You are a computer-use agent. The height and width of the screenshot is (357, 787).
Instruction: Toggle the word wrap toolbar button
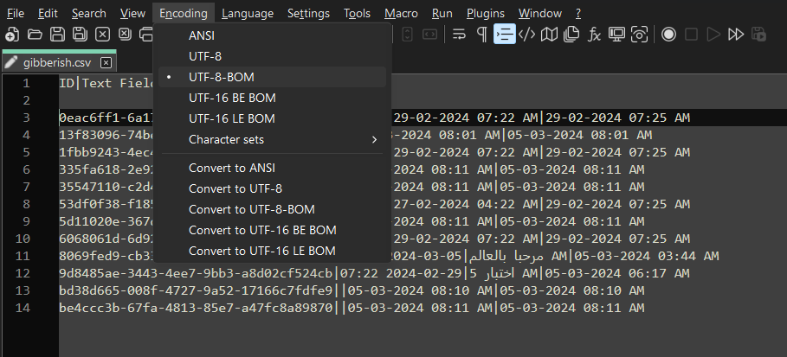pyautogui.click(x=459, y=35)
